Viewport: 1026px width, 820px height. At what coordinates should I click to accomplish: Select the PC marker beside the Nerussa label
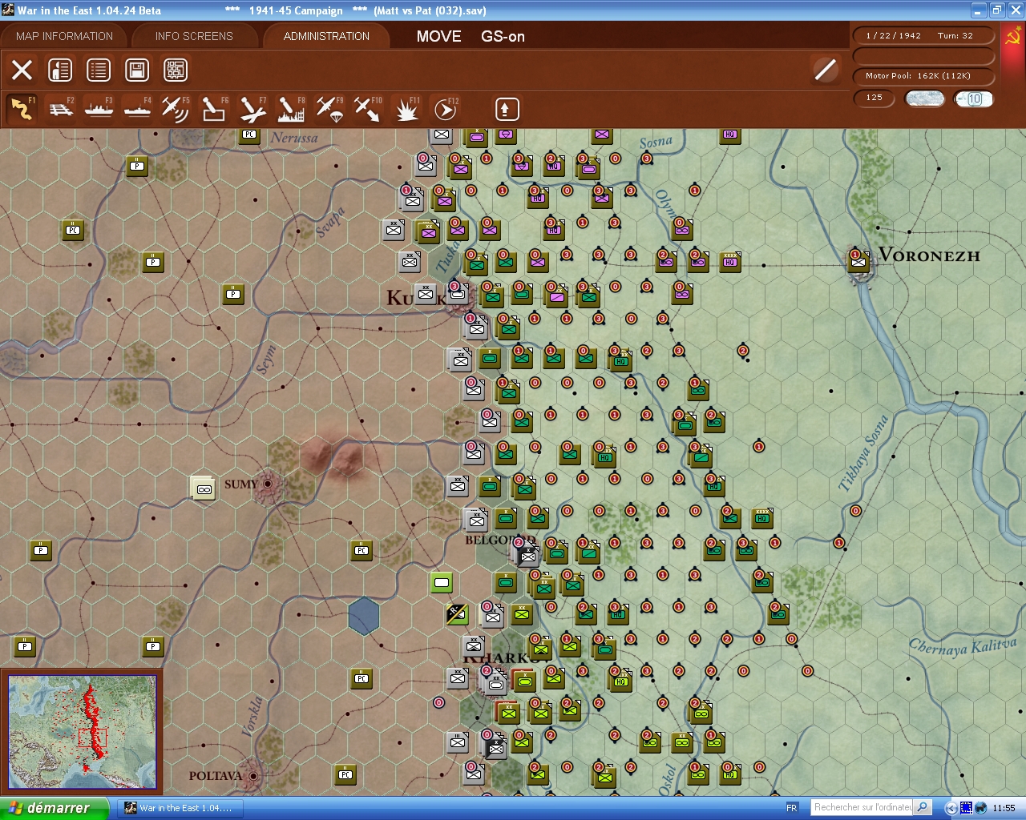[249, 135]
